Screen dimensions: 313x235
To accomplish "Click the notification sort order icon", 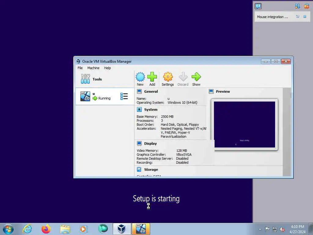I will 297,6.
